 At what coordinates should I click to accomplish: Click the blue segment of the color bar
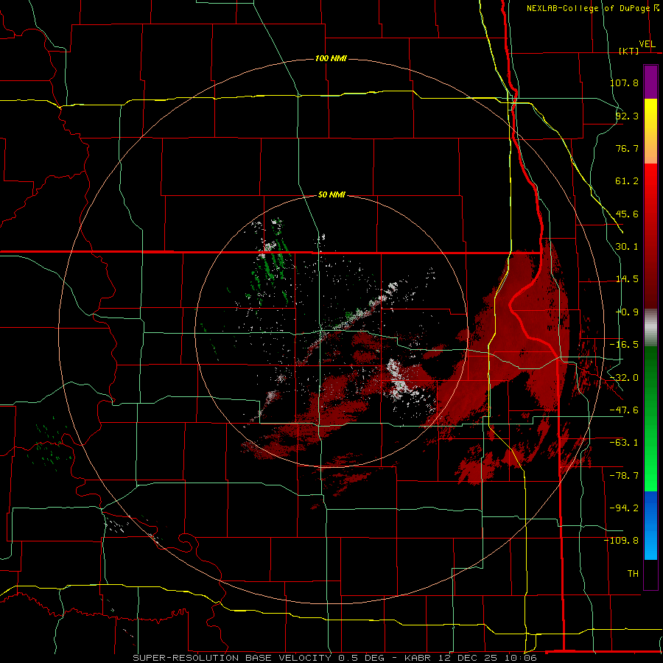pos(650,525)
